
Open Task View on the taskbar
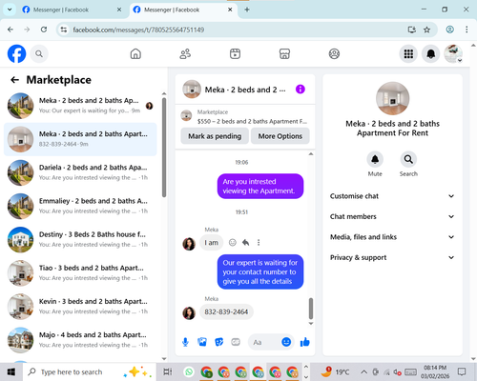[x=168, y=371]
